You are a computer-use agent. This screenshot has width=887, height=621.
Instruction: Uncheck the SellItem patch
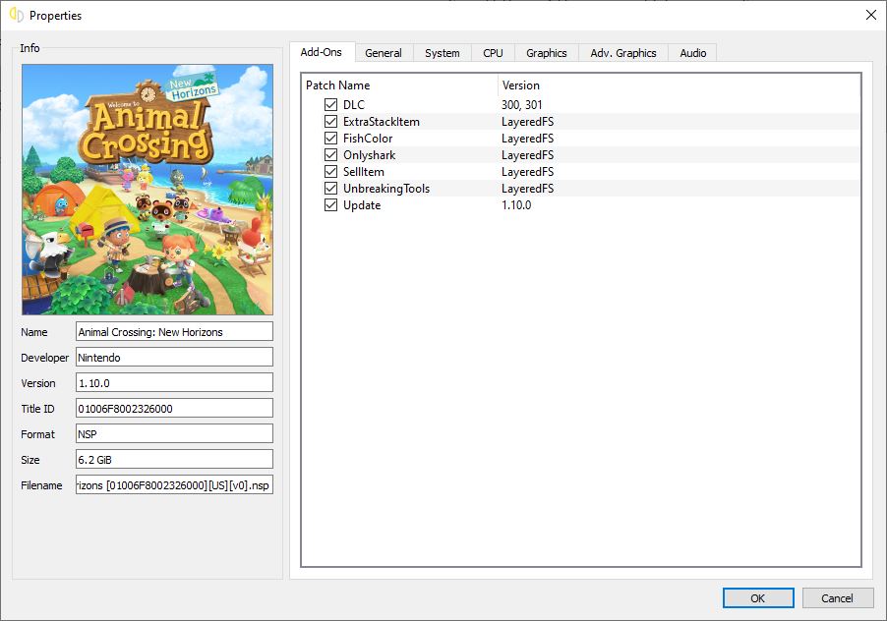(x=330, y=172)
